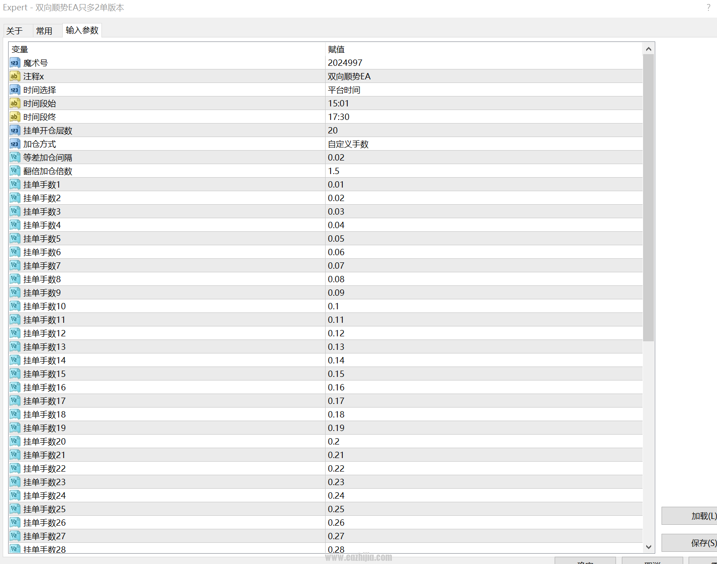Click the string icon beside 时间段终
Screen dimensions: 717x564
tap(15, 117)
